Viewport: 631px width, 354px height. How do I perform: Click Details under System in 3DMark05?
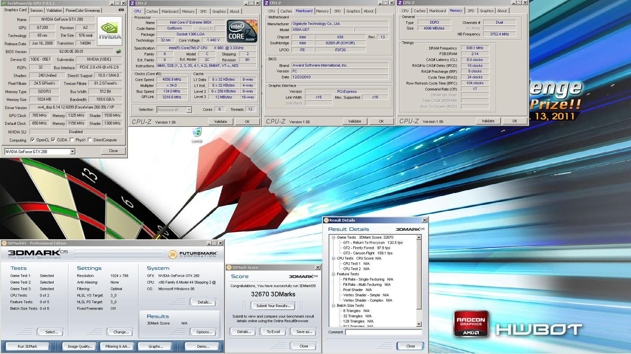(204, 302)
